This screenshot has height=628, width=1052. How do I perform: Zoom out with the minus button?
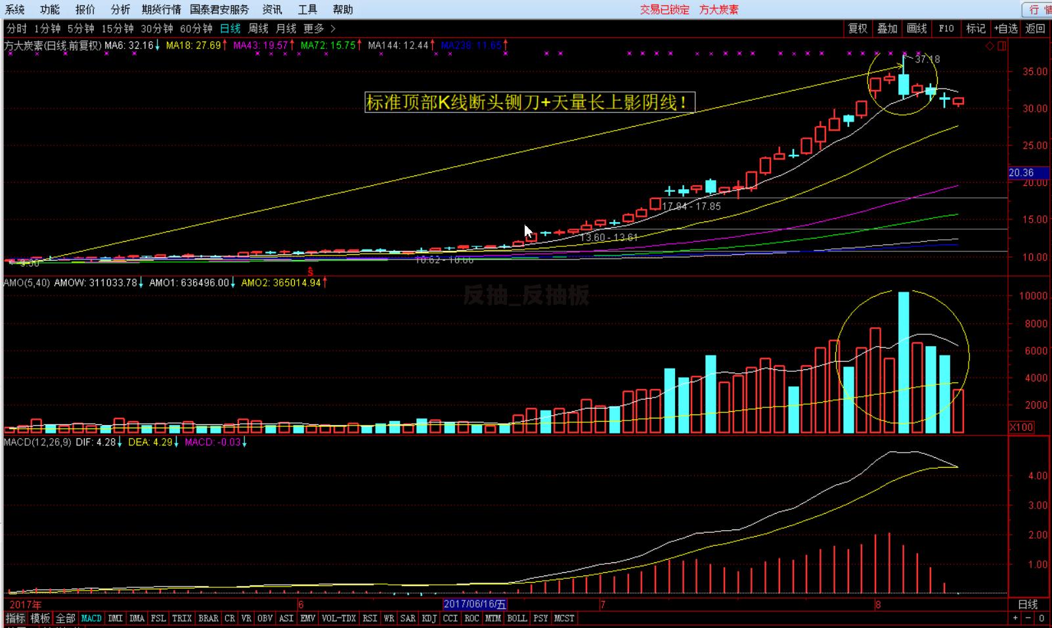1028,618
